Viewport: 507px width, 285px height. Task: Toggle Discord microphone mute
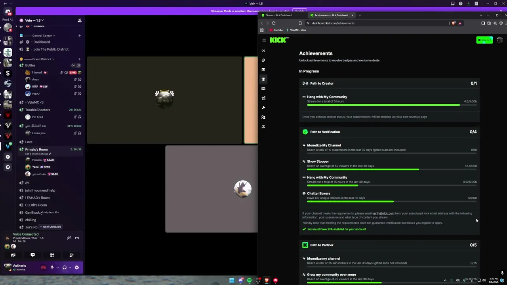pos(52,268)
